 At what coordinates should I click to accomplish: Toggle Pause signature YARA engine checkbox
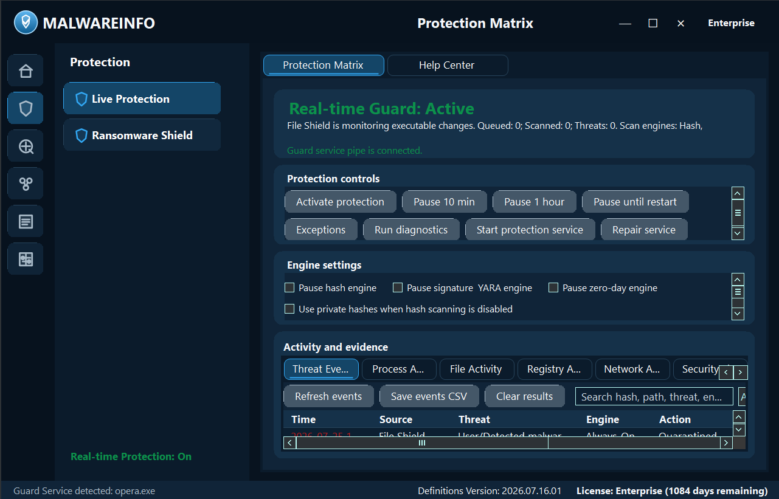[398, 287]
